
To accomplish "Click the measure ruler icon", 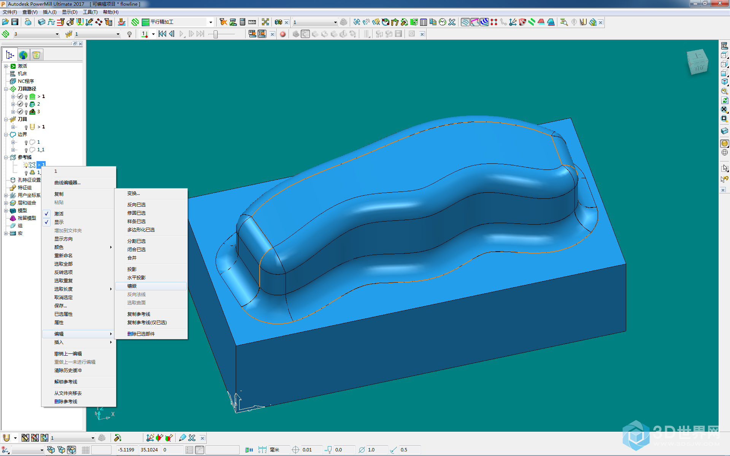I will (252, 22).
